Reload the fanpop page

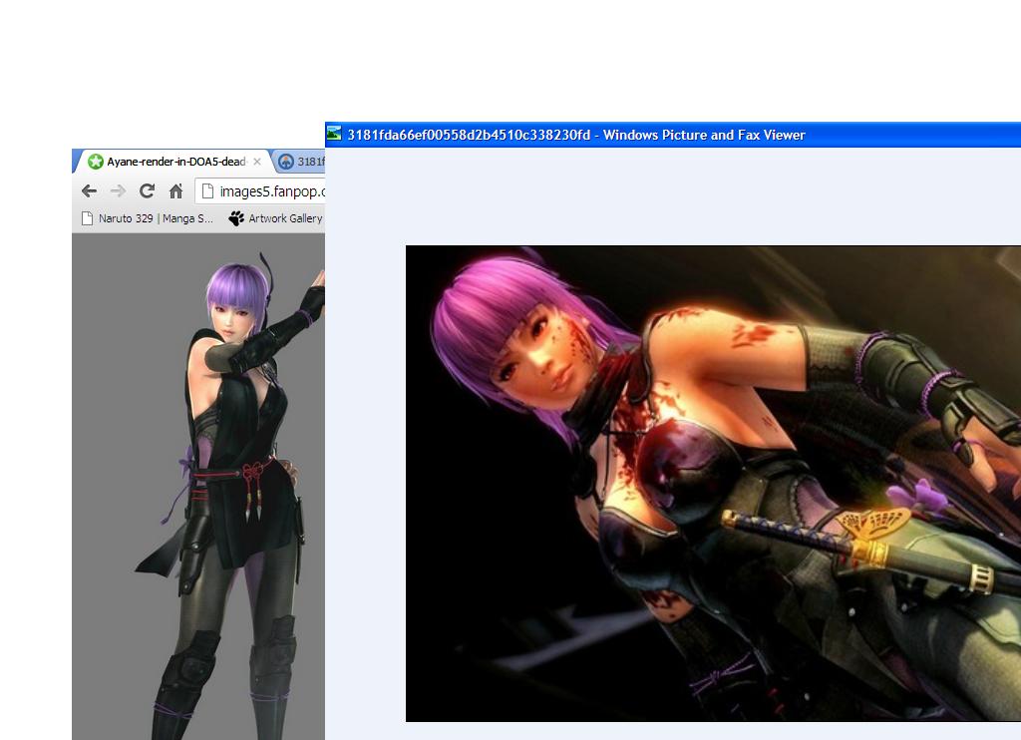(148, 190)
